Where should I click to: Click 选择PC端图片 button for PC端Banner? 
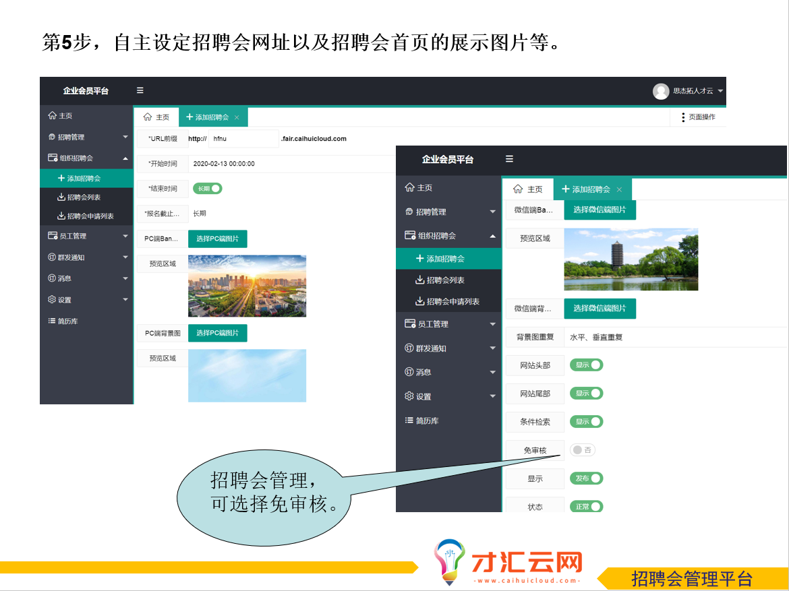click(x=217, y=239)
